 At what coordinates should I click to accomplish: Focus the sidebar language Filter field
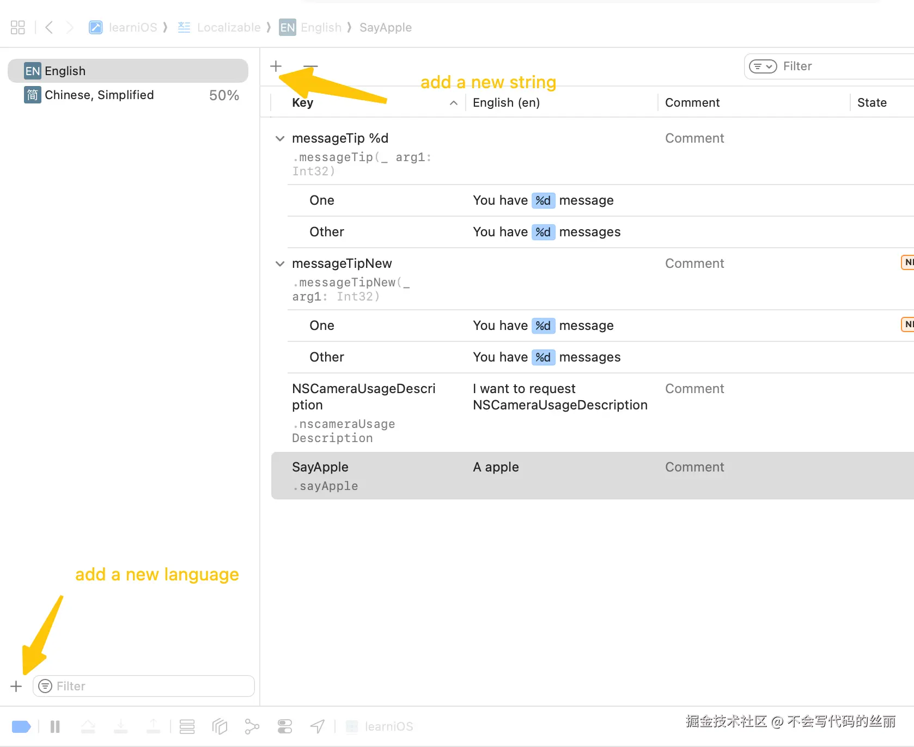coord(144,686)
